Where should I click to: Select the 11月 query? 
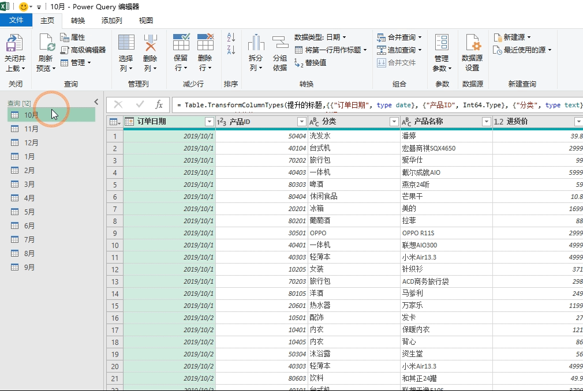point(51,129)
